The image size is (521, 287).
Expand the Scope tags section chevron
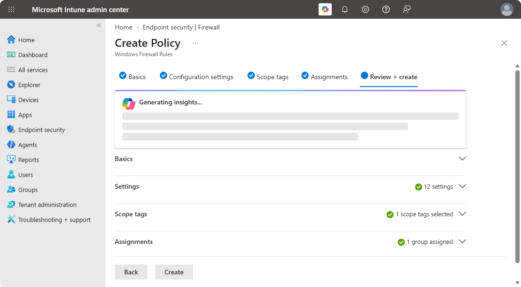point(462,213)
